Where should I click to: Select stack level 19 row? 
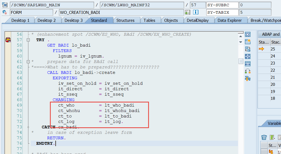269,91
